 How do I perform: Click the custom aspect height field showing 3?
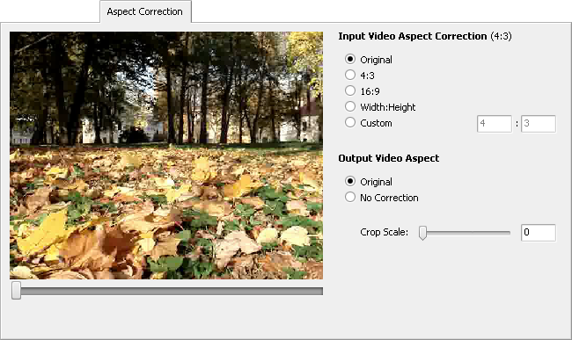pos(539,124)
